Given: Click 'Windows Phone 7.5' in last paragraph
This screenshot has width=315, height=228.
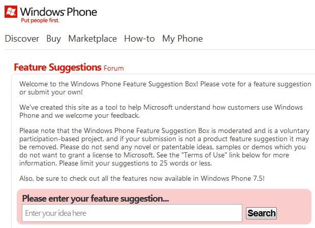Looking at the screenshot, I should (232, 178).
